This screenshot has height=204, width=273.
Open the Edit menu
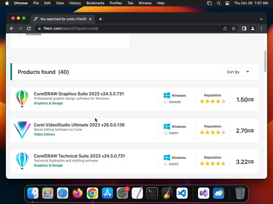pyautogui.click(x=47, y=3)
